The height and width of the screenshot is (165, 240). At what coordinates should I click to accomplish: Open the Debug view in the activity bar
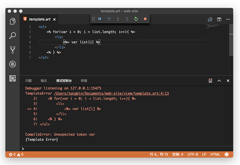click(13, 64)
